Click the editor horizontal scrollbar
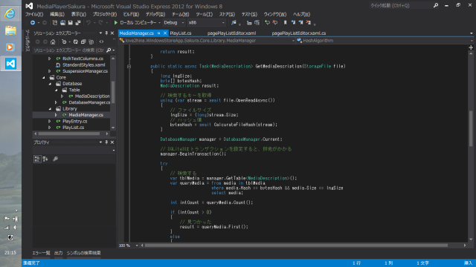This screenshot has width=476, height=267. coord(296,245)
